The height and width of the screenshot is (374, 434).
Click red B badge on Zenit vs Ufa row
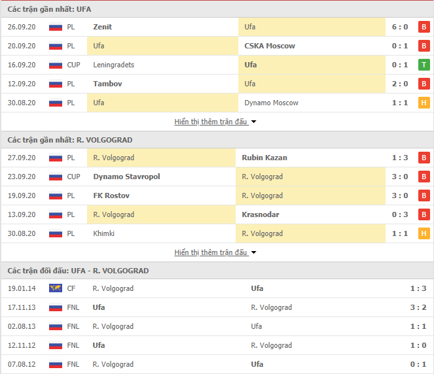(424, 27)
